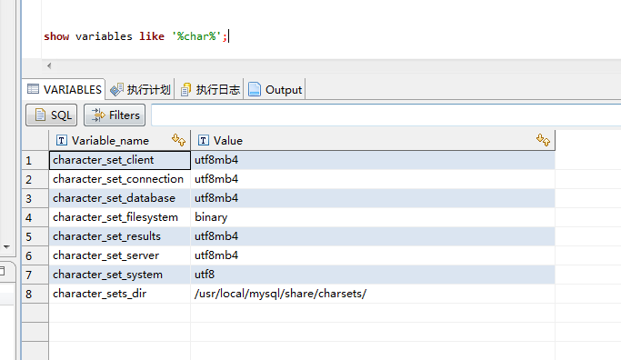Viewport: 621px width, 360px height.
Task: Click the utf8mb4 value for character_set_results
Action: point(373,236)
